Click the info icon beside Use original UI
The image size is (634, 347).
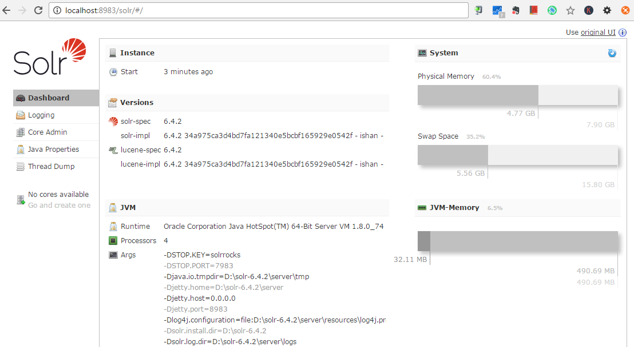[622, 32]
